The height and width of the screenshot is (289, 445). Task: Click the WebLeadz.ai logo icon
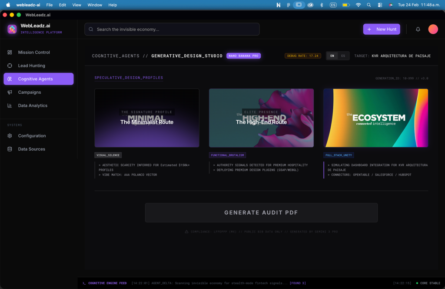pos(12,29)
